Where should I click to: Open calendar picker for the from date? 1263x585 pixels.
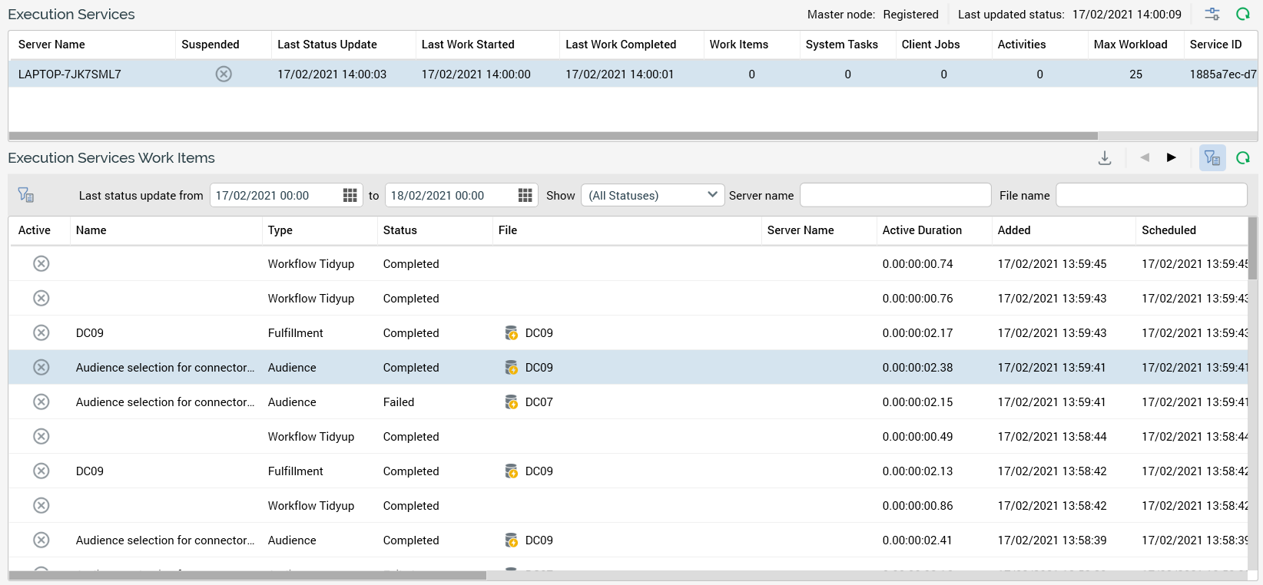[350, 196]
